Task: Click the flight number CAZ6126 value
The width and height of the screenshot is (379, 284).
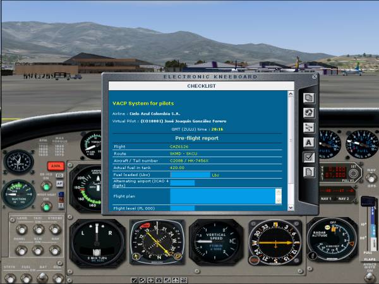Action: 179,146
